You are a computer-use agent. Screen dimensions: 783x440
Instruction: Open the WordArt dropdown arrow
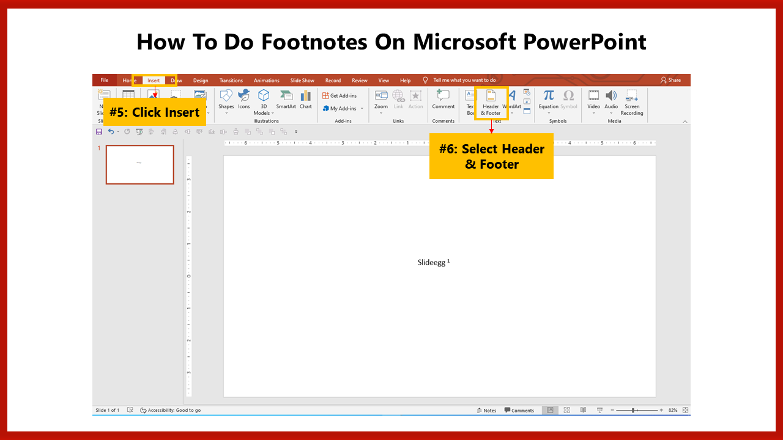pos(512,113)
